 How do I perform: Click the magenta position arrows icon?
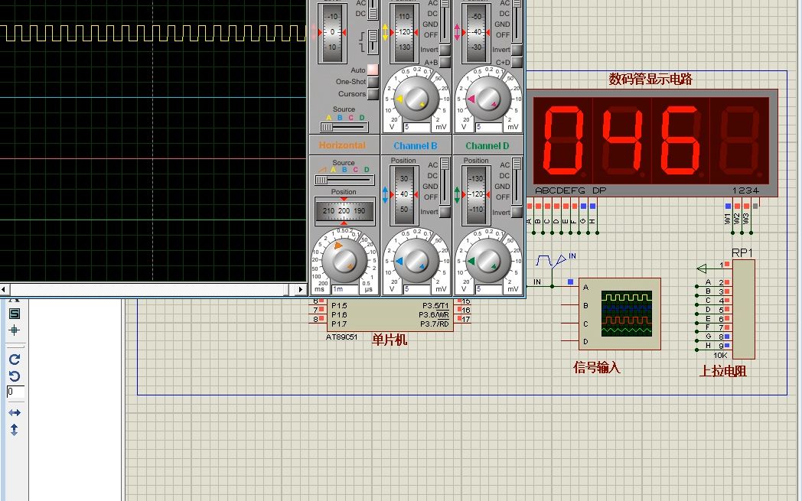[x=458, y=32]
